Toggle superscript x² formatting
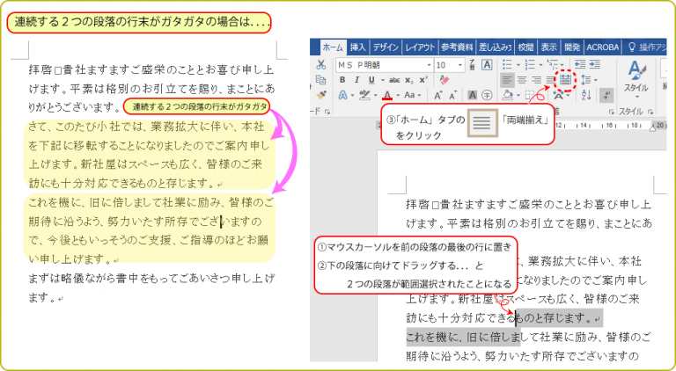The height and width of the screenshot is (371, 676). [x=423, y=80]
